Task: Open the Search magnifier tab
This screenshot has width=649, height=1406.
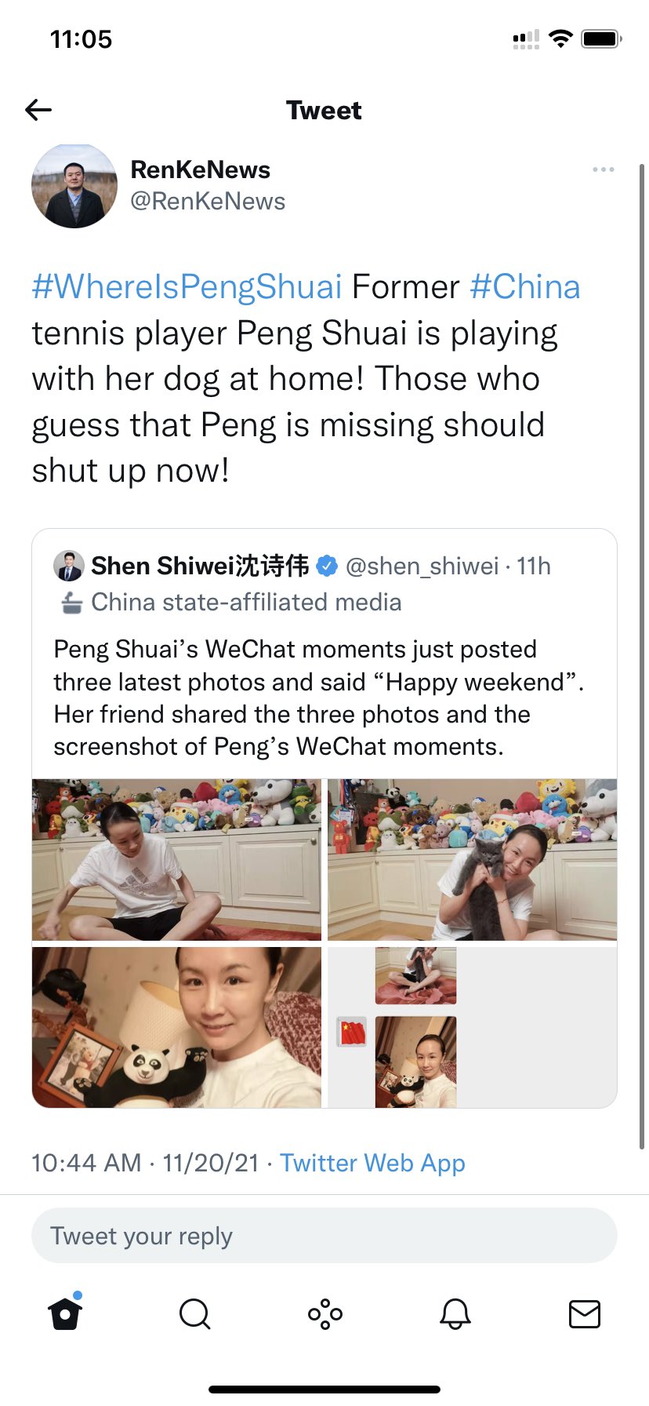Action: click(x=194, y=1313)
